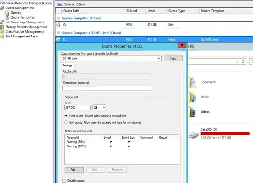The width and height of the screenshot is (253, 183).
Task: Switch to the Settings tab
Action: coord(67,66)
